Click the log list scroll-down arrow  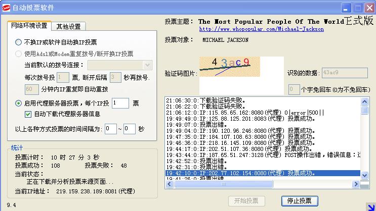(364, 175)
